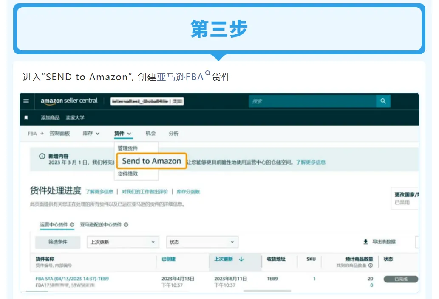Click the 货件名称 column header

click(x=45, y=259)
